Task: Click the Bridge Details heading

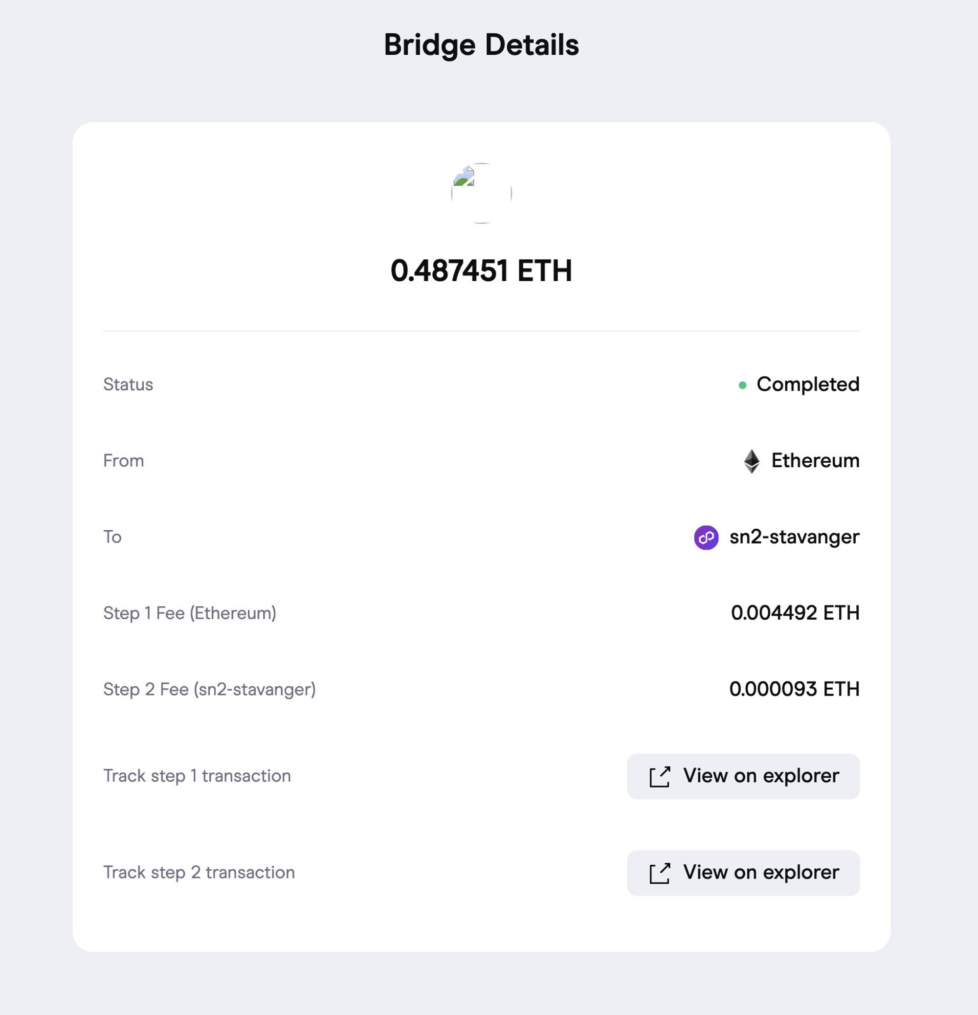Action: [x=481, y=45]
